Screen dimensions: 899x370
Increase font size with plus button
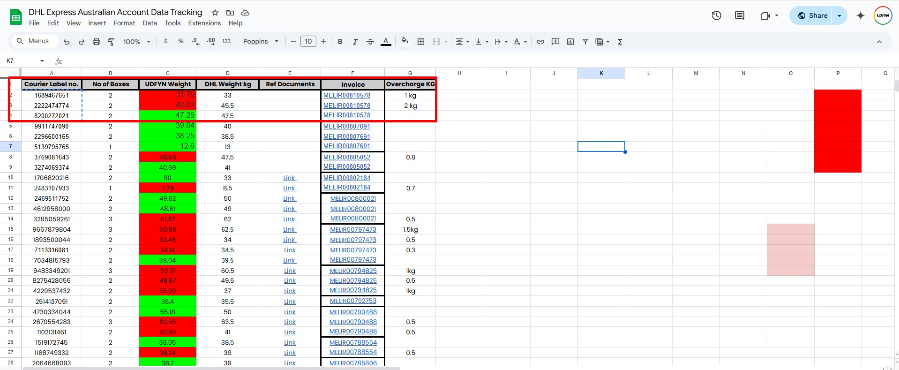323,41
